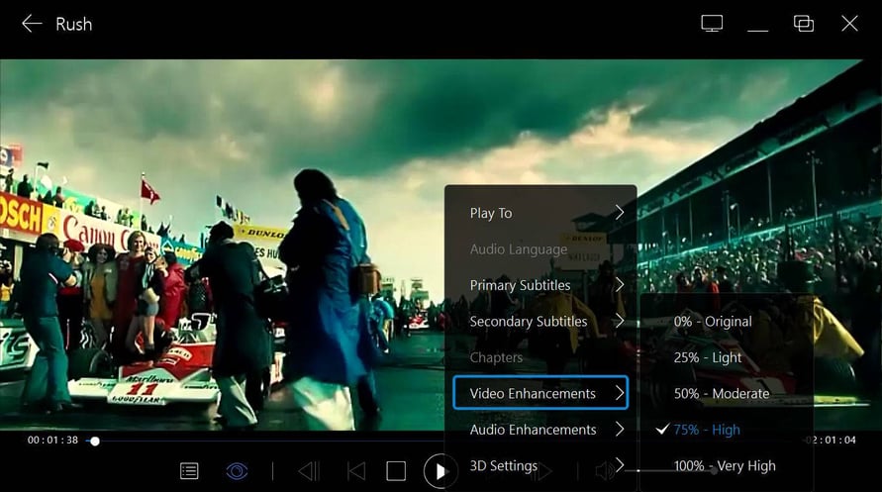The image size is (882, 492).
Task: Expand the chevron next to 3D Settings
Action: pyautogui.click(x=620, y=465)
